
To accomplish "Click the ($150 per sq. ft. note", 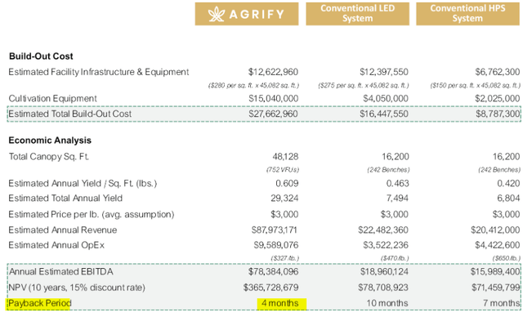I will click(475, 86).
